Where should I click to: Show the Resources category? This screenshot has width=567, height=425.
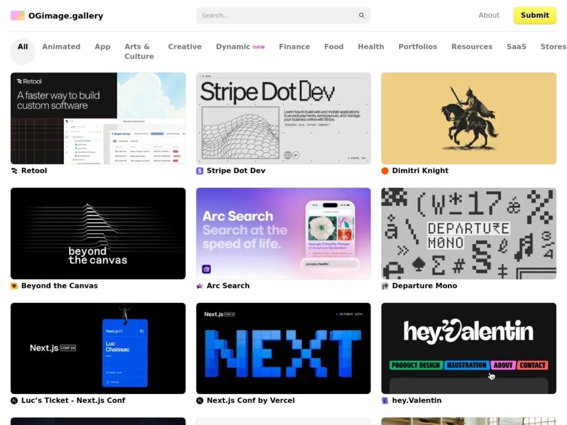pos(472,46)
